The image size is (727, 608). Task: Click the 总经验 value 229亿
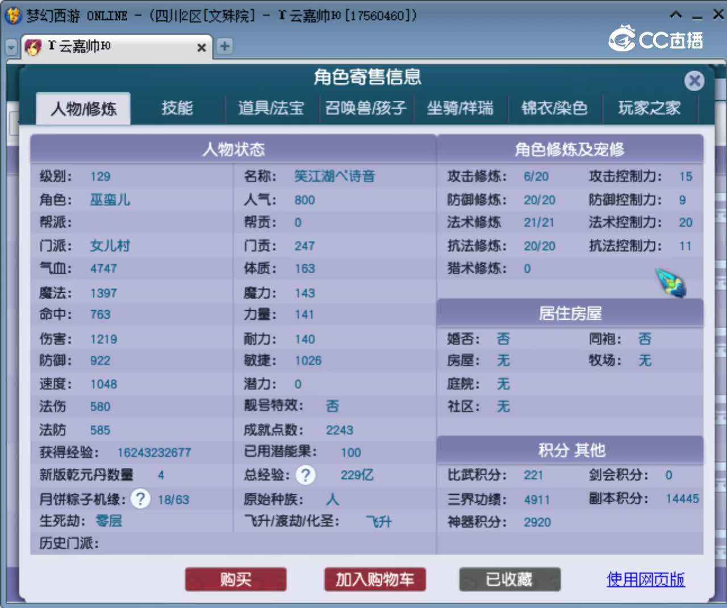point(357,475)
